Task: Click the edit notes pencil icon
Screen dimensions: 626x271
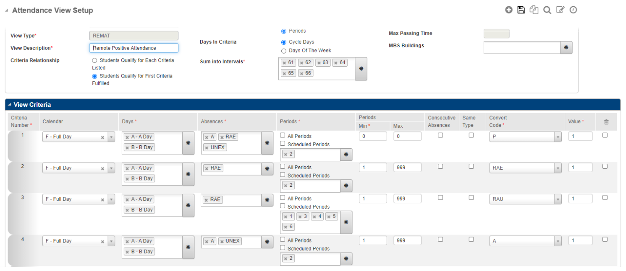Action: tap(560, 10)
